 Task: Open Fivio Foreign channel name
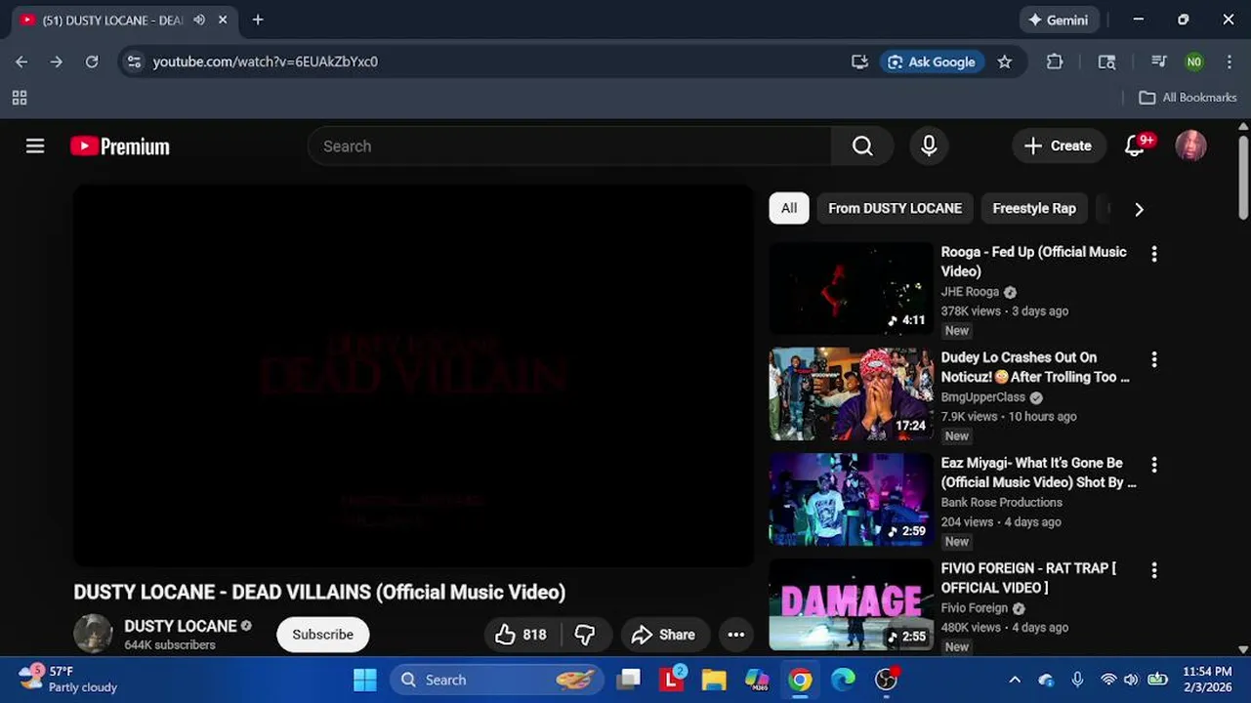pyautogui.click(x=974, y=608)
